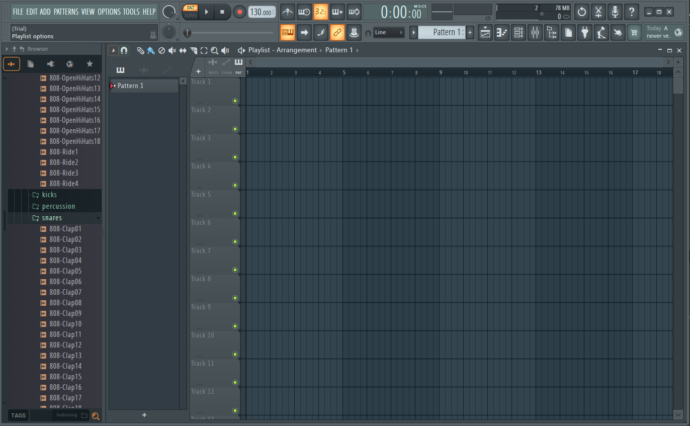The image size is (690, 426).
Task: Open the EDIT menu
Action: click(32, 12)
